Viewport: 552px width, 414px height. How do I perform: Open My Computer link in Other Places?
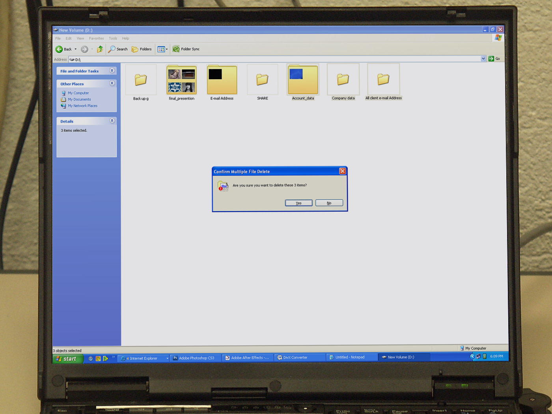(x=78, y=93)
